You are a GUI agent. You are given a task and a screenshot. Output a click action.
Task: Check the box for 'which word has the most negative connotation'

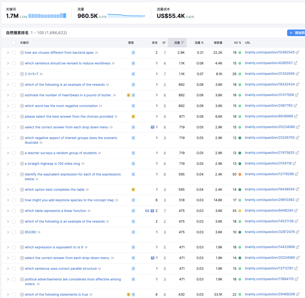[14, 106]
